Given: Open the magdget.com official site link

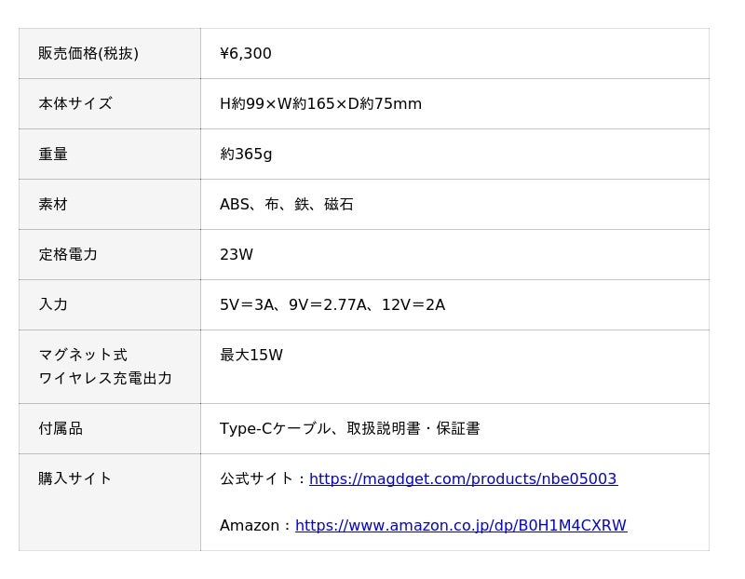Looking at the screenshot, I should click(463, 478).
